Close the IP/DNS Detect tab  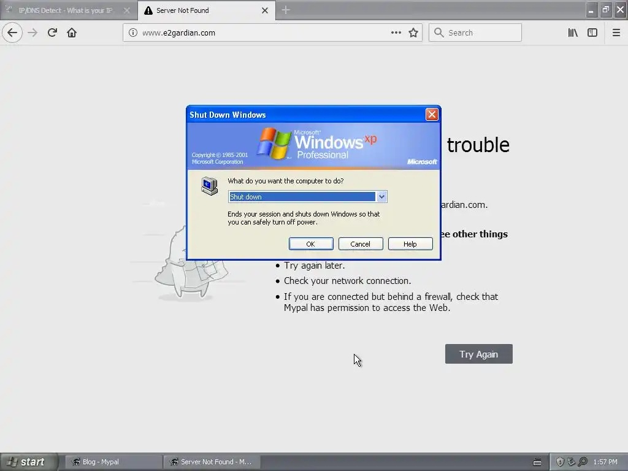[126, 10]
